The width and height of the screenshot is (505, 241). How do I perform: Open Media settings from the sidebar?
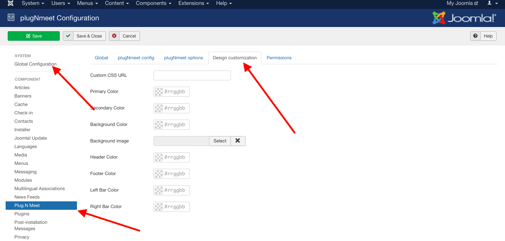pyautogui.click(x=20, y=155)
